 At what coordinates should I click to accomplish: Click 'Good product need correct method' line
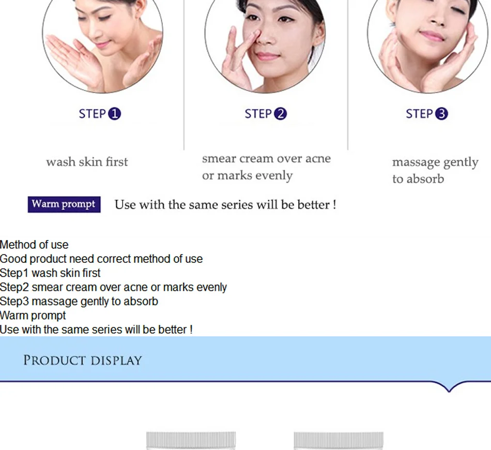(x=101, y=259)
